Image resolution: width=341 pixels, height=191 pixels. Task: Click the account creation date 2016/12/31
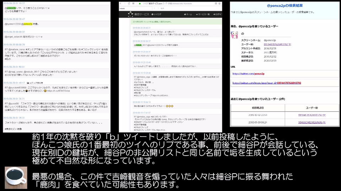tap(270, 48)
